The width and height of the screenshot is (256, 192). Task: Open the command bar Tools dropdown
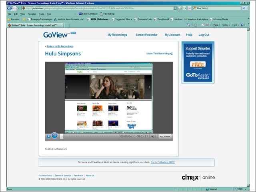click(x=236, y=25)
